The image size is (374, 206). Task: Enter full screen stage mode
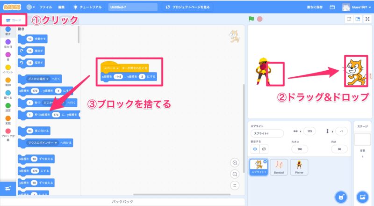click(x=367, y=19)
